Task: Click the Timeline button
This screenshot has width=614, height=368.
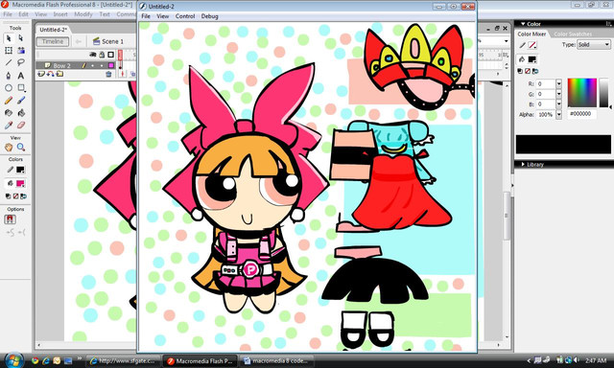Action: [x=53, y=41]
